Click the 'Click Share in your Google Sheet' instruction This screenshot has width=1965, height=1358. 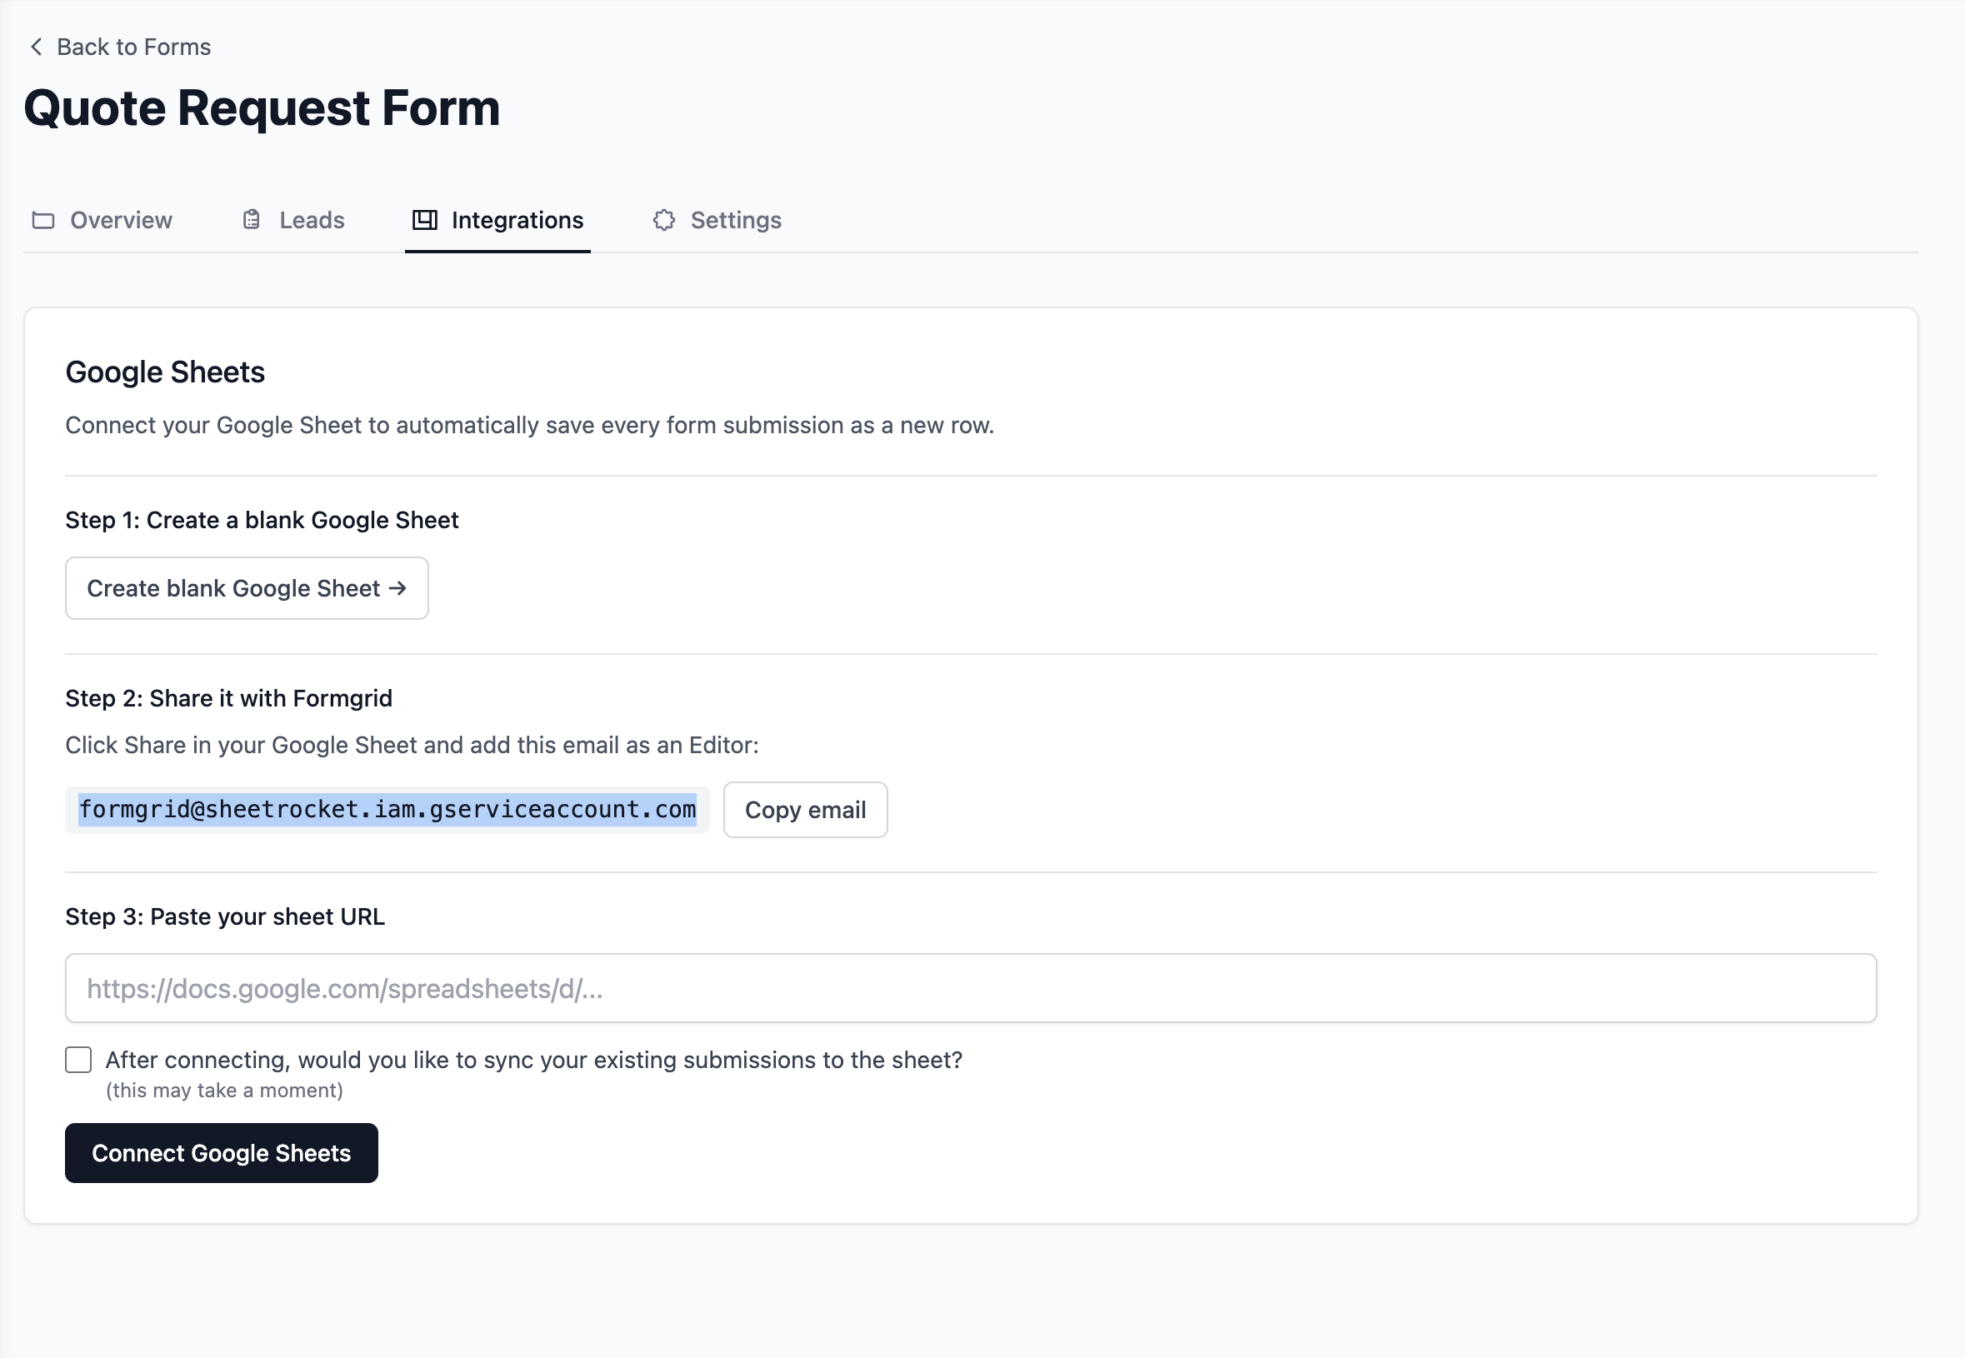[412, 745]
